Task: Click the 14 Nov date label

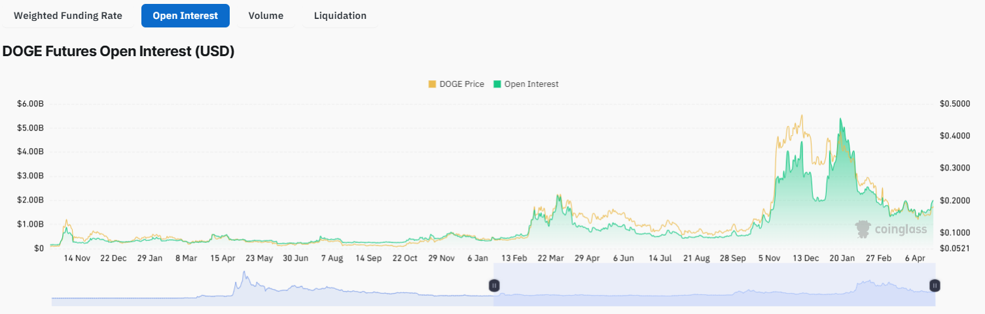Action: 77,259
